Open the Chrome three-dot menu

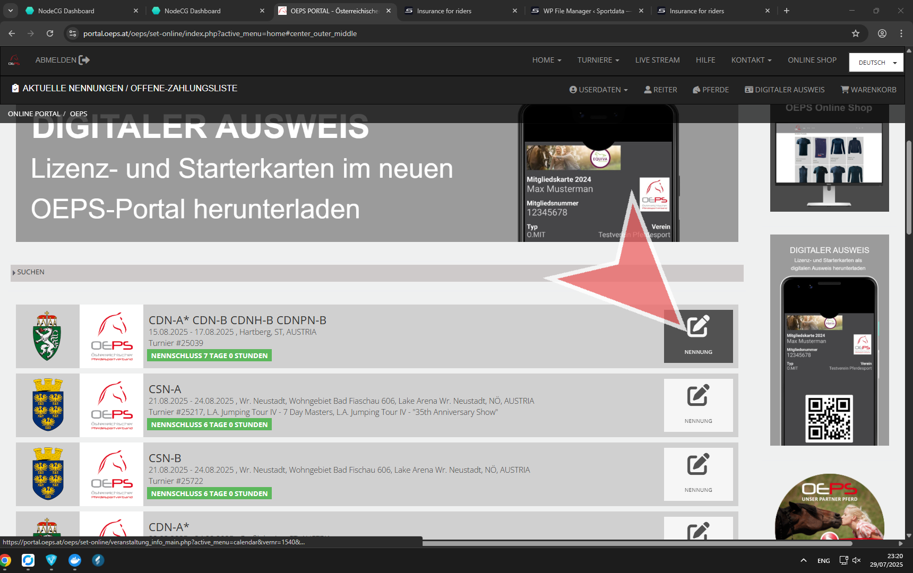tap(901, 33)
